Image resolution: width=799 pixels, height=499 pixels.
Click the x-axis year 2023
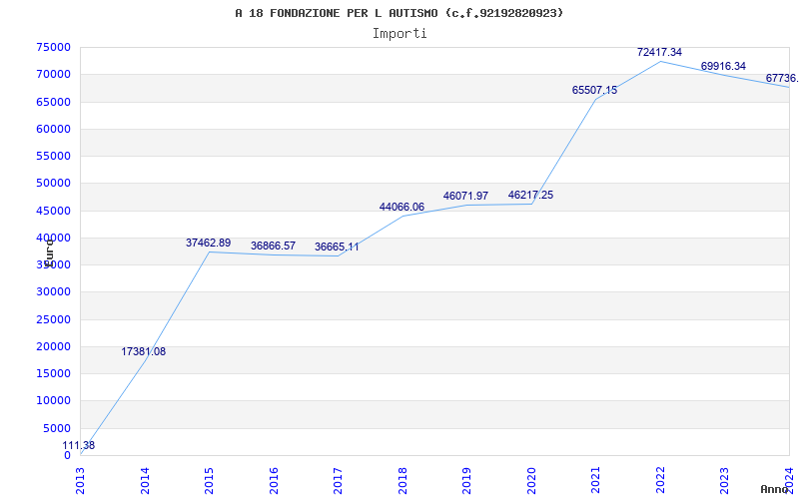725,481
